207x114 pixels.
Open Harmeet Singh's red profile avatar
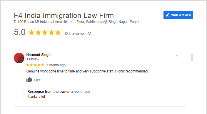(19, 58)
